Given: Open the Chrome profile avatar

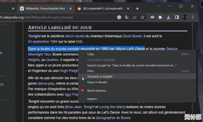Looking at the screenshot, I should point(185,17).
